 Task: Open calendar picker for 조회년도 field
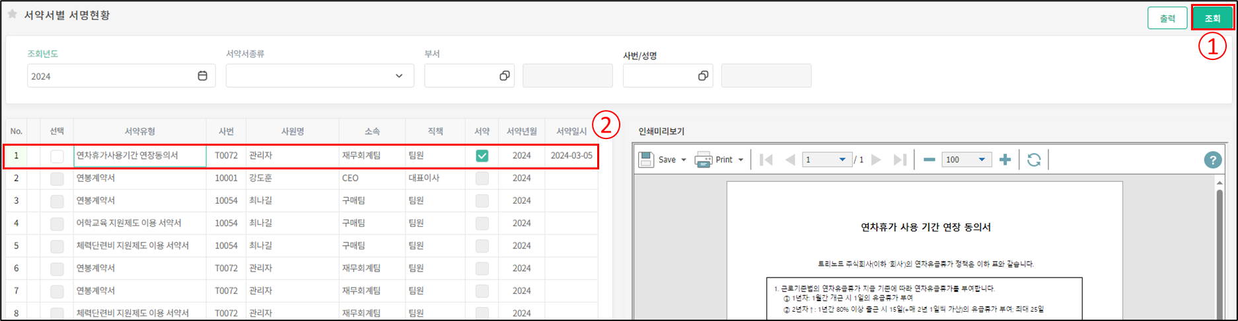(x=202, y=76)
